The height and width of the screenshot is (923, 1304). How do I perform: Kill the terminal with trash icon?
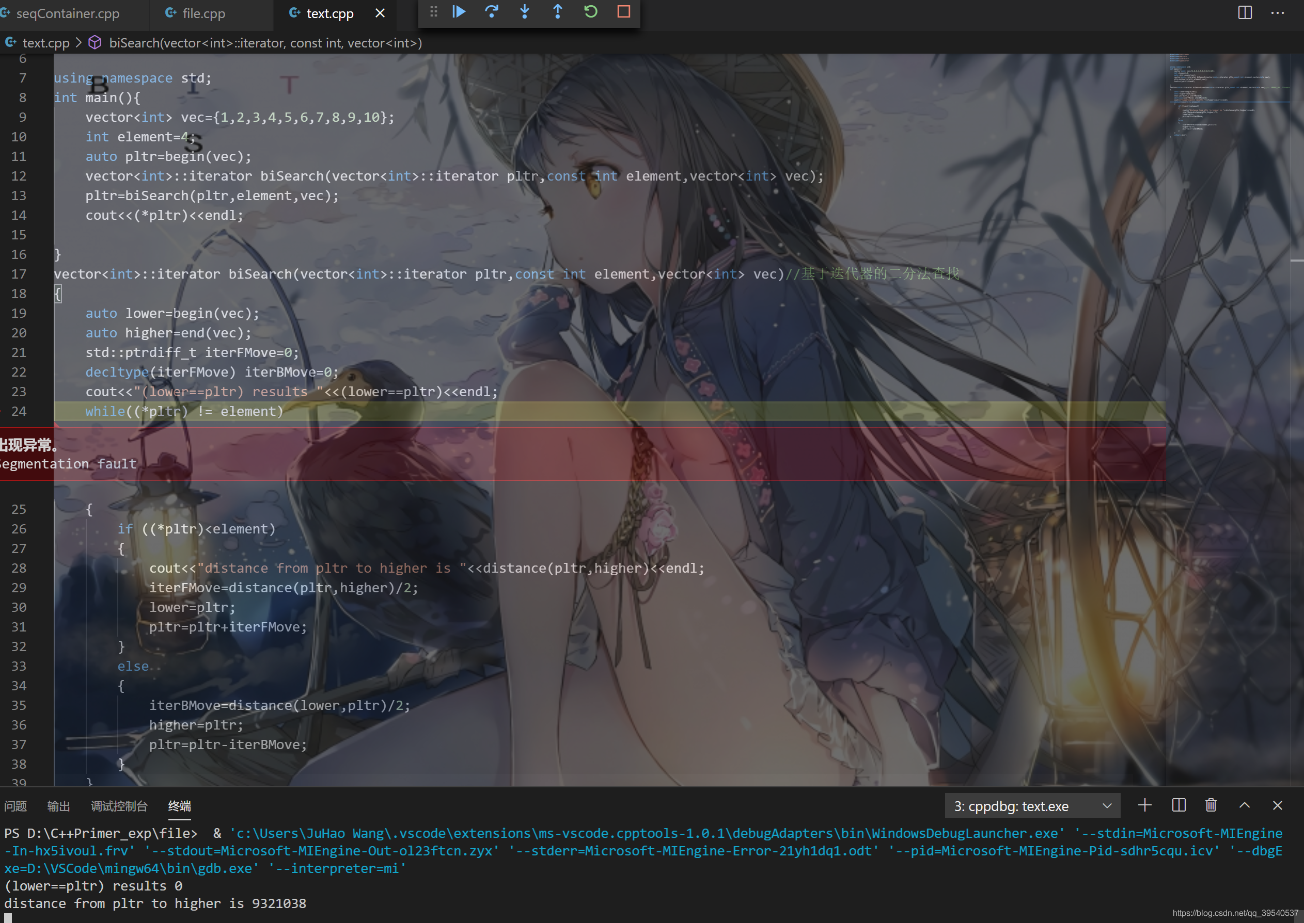coord(1211,805)
